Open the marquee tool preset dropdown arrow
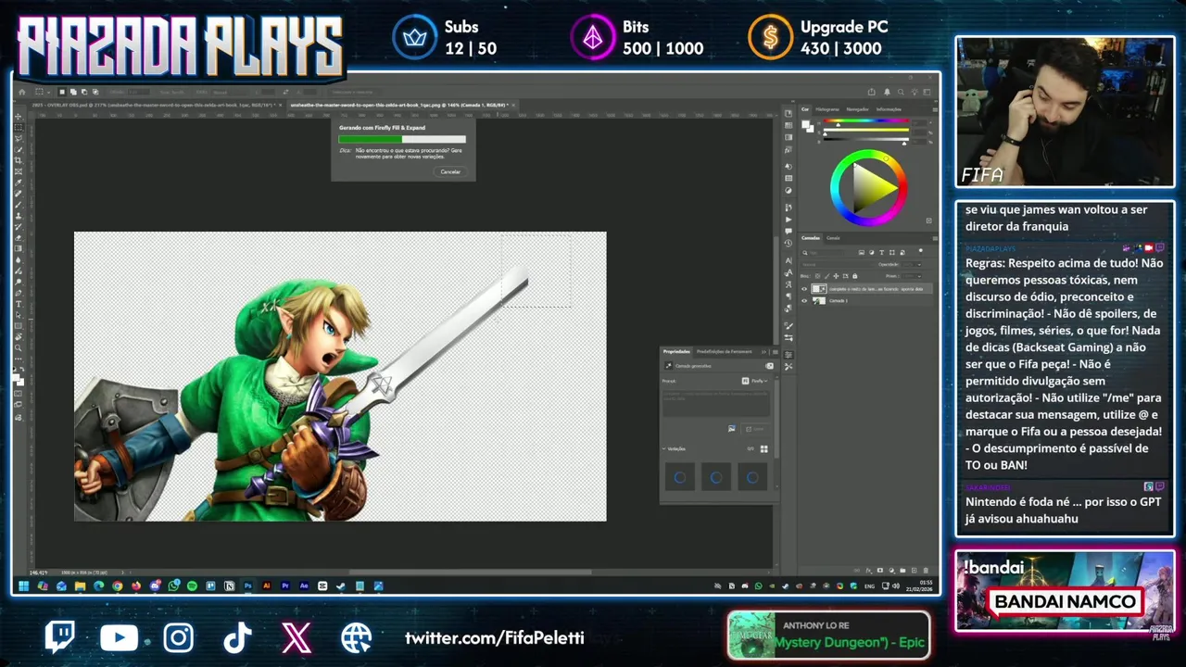Viewport: 1186px width, 667px height. [48, 92]
